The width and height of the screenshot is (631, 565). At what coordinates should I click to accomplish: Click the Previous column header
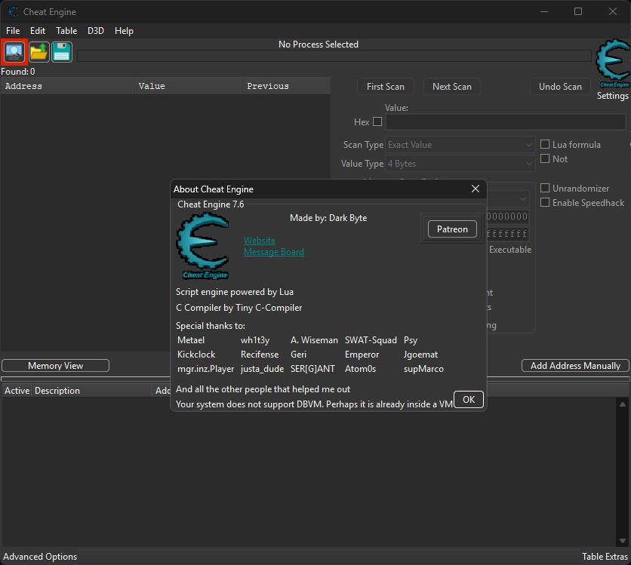(x=286, y=86)
